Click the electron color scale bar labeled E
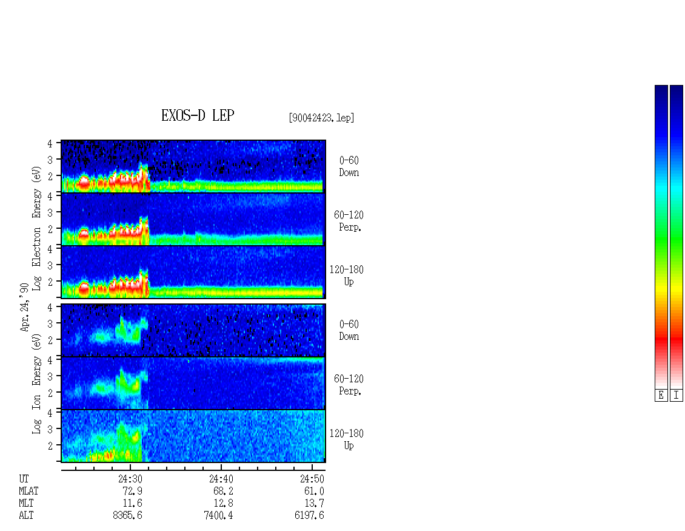685x531 pixels. pos(661,237)
